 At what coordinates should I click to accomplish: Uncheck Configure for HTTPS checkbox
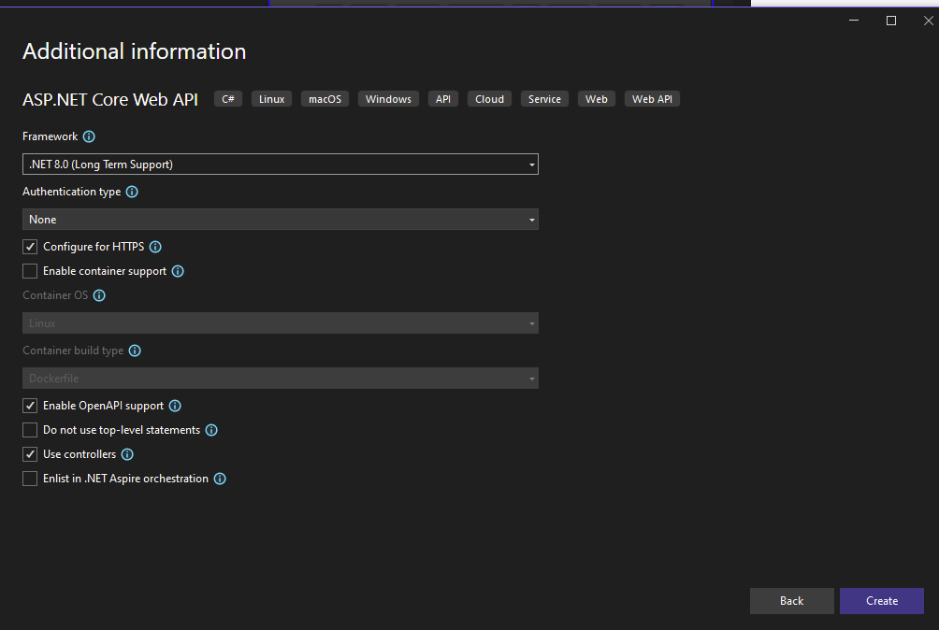click(30, 247)
